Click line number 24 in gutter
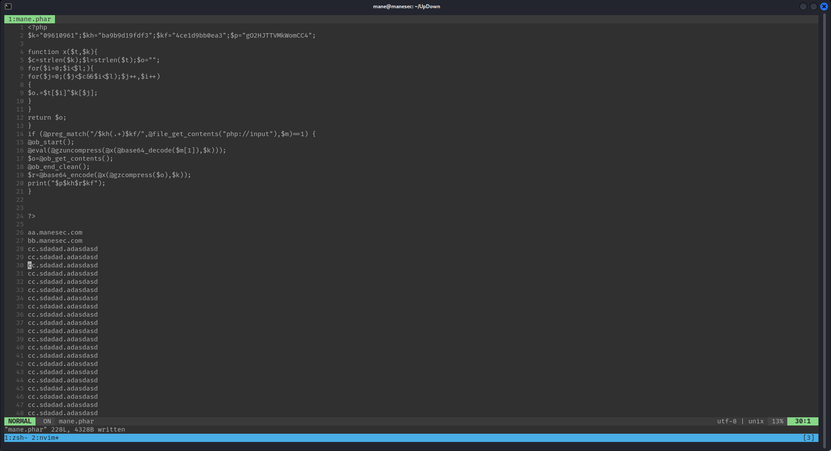The image size is (831, 451). 20,216
